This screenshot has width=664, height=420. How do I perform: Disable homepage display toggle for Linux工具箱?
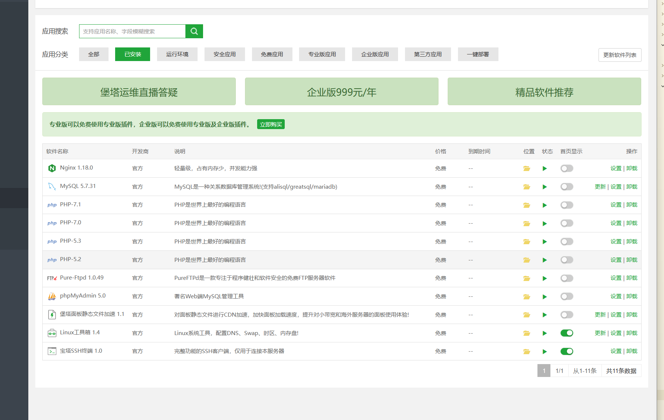coord(567,333)
